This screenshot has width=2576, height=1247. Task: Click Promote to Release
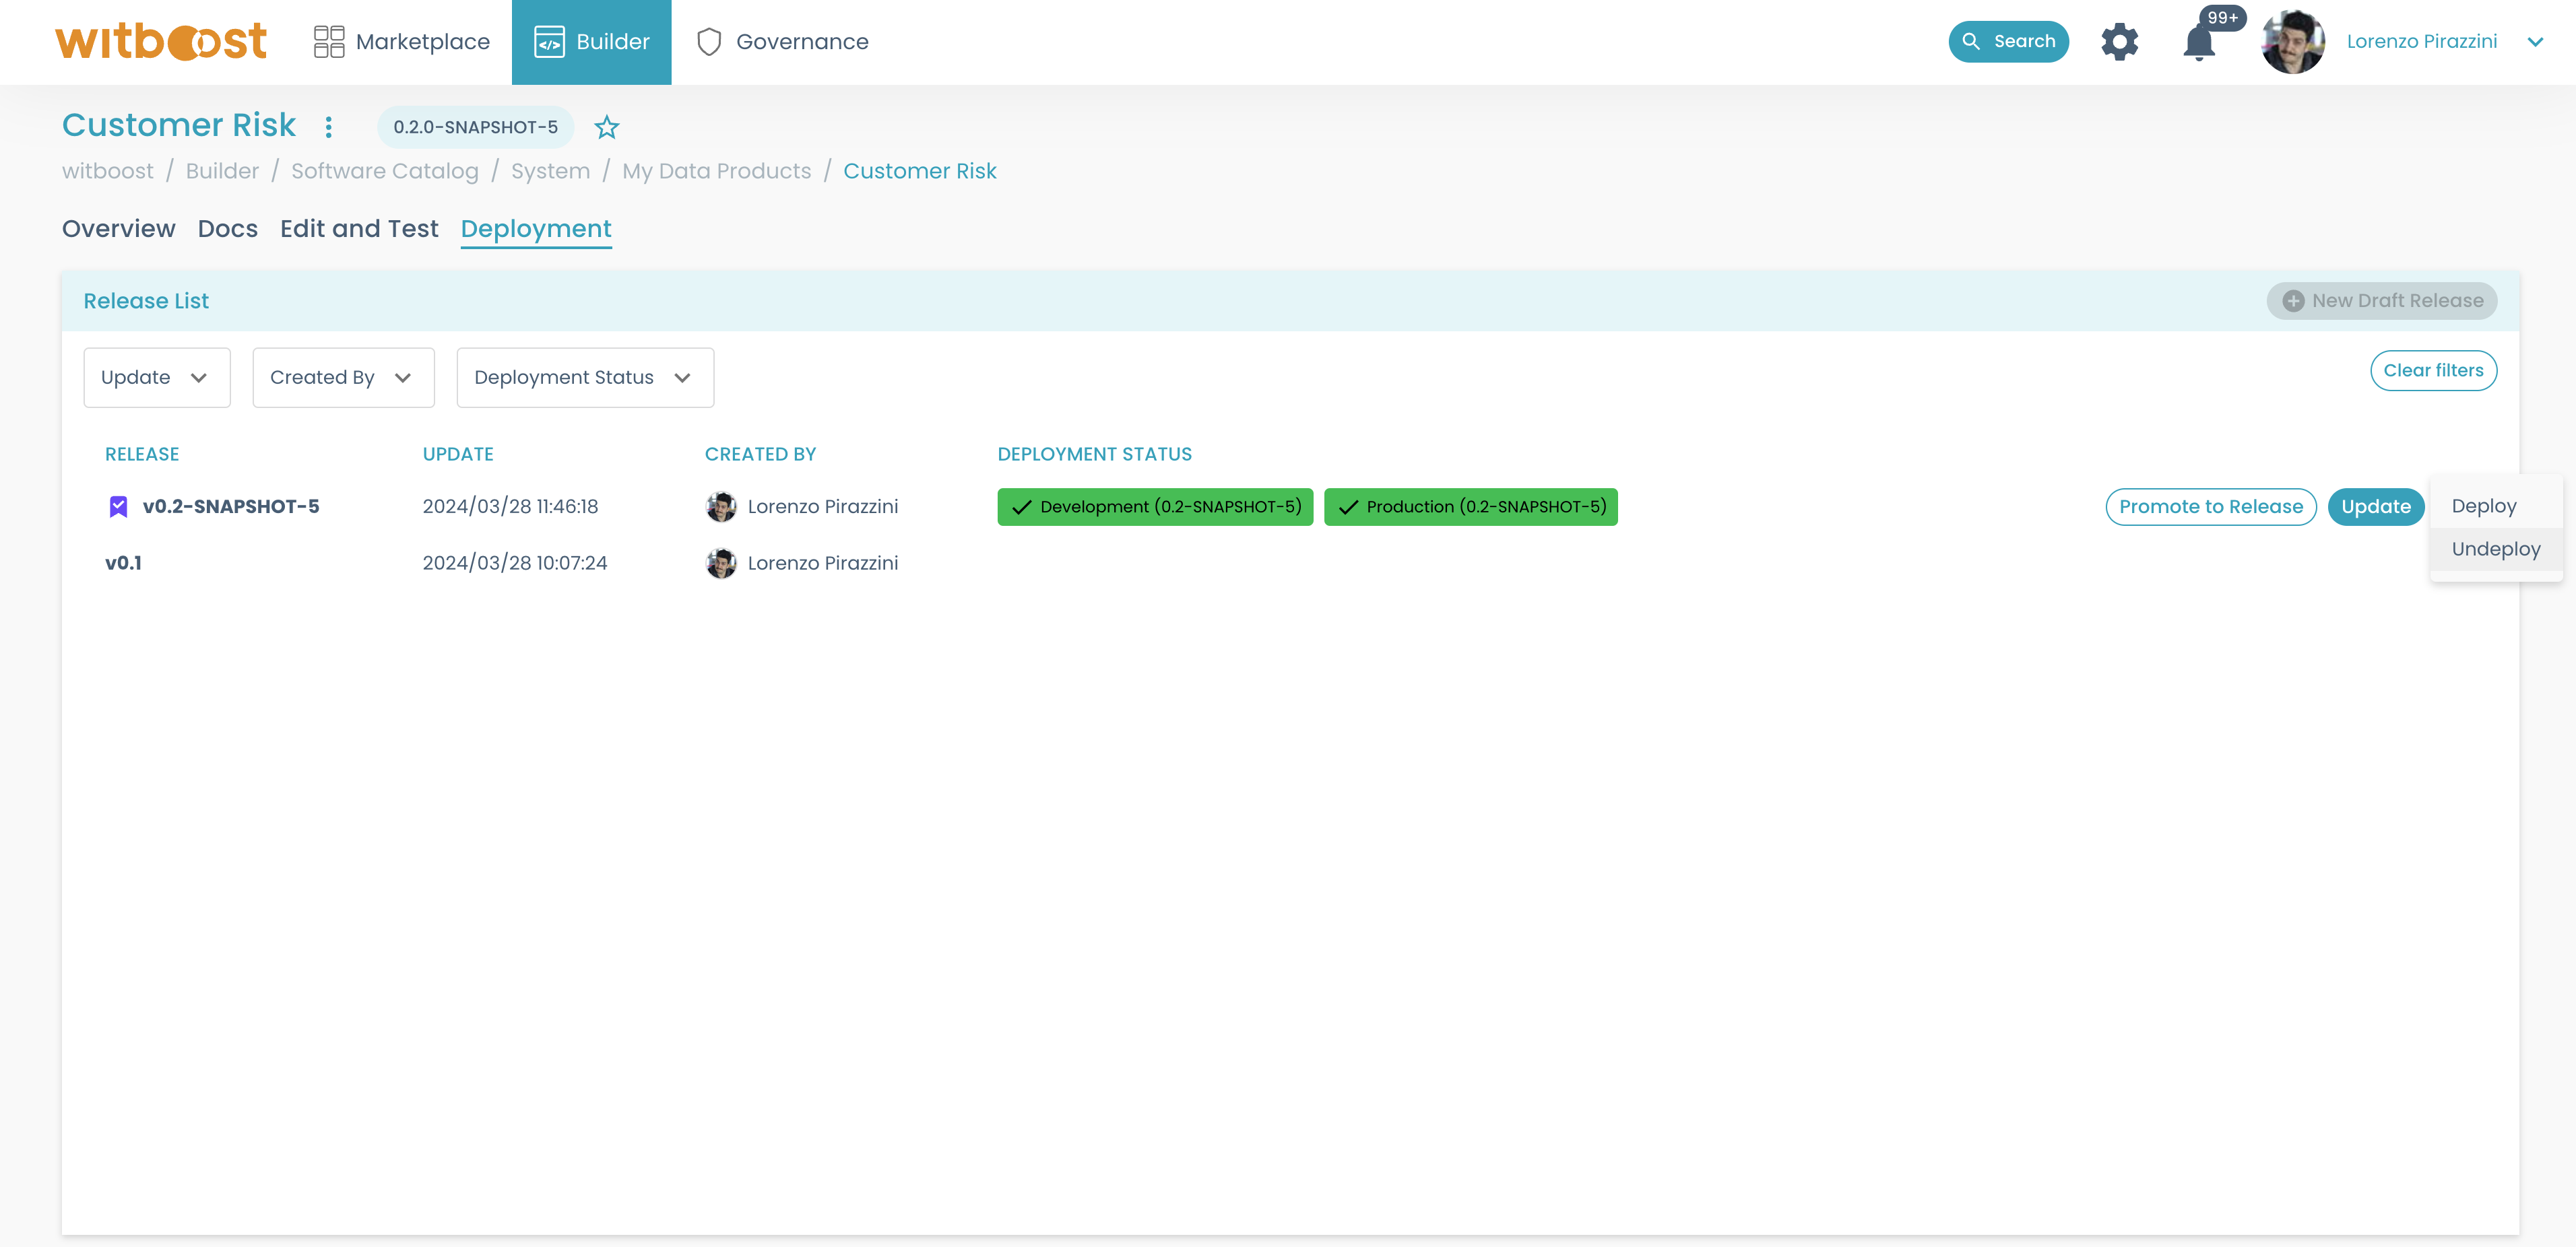click(2211, 506)
